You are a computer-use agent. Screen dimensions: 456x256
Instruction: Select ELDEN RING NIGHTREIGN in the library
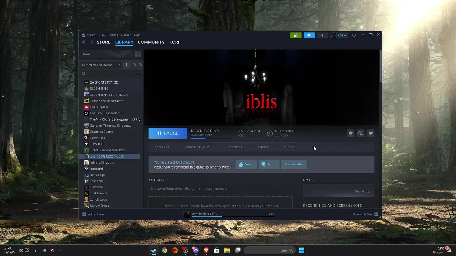pyautogui.click(x=110, y=95)
